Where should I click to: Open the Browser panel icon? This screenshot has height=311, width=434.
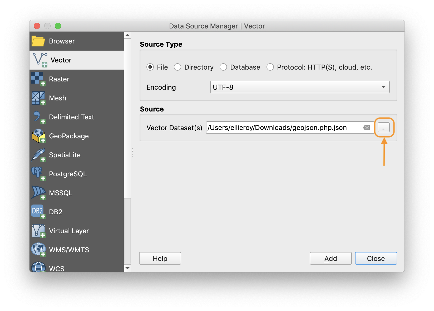click(x=38, y=41)
